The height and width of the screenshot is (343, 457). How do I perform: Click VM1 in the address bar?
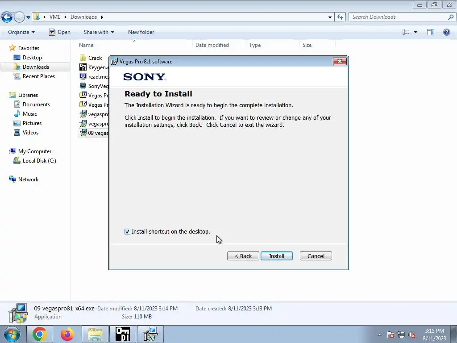[54, 17]
